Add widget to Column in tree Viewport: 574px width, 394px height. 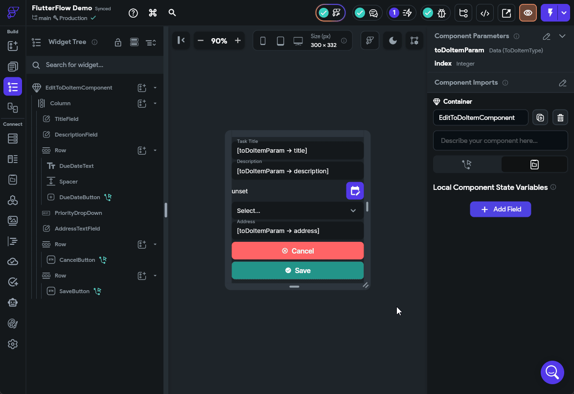pos(142,104)
